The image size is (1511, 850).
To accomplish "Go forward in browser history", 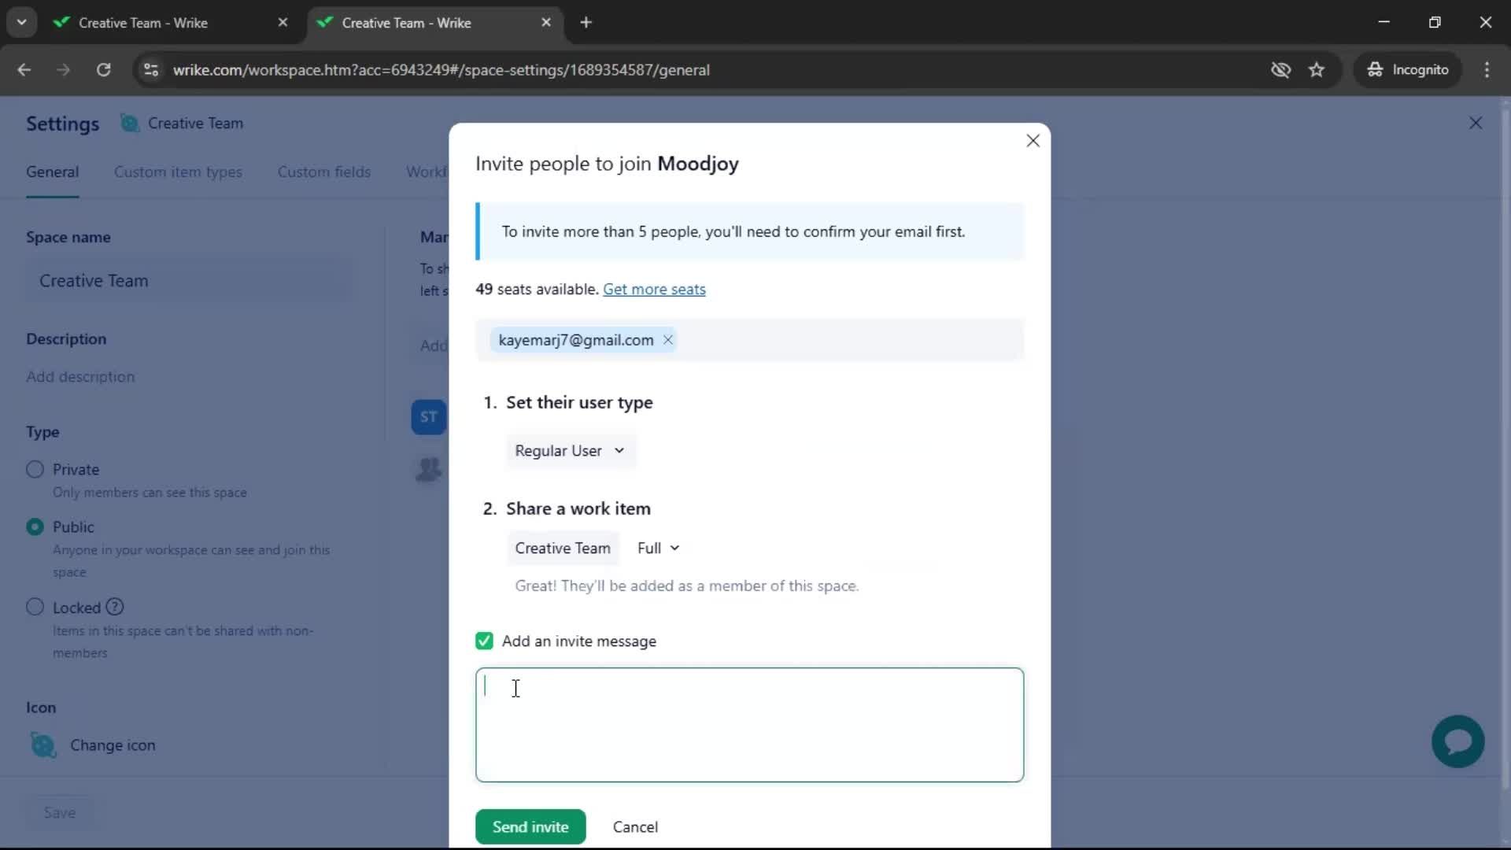I will tap(64, 70).
